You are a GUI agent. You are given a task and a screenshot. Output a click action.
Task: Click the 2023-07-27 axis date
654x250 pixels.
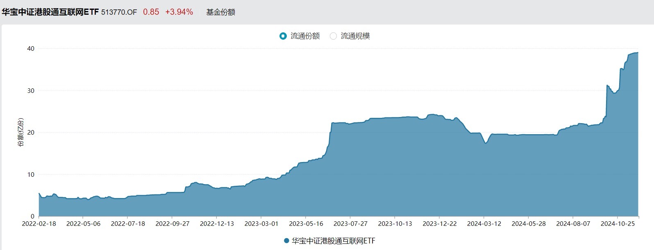tap(350, 224)
